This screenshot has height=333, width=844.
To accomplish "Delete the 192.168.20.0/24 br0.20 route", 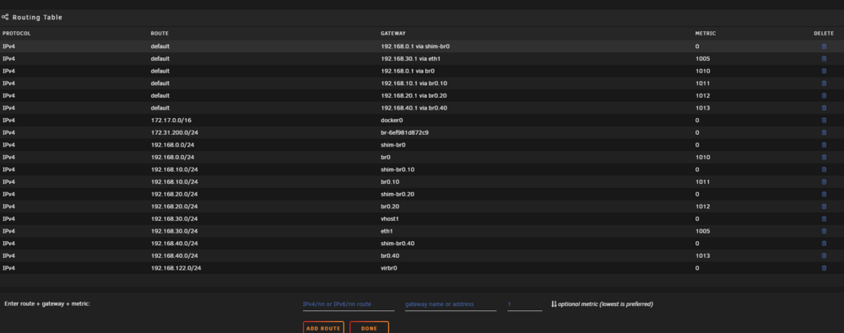I will point(824,207).
